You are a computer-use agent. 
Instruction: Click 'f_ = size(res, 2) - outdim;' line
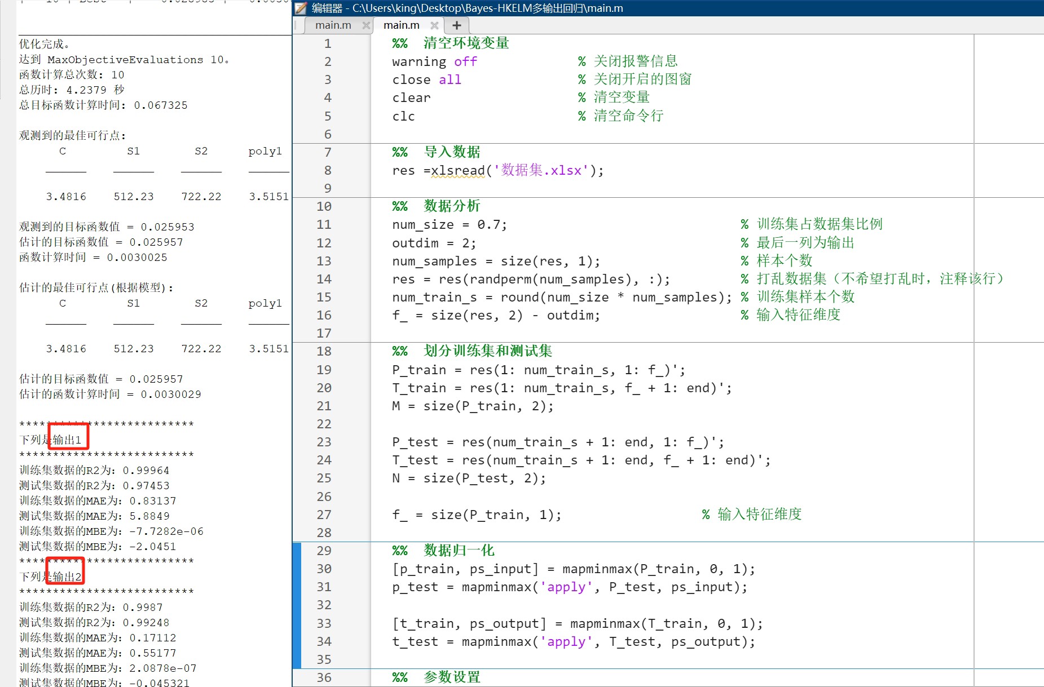pos(496,315)
